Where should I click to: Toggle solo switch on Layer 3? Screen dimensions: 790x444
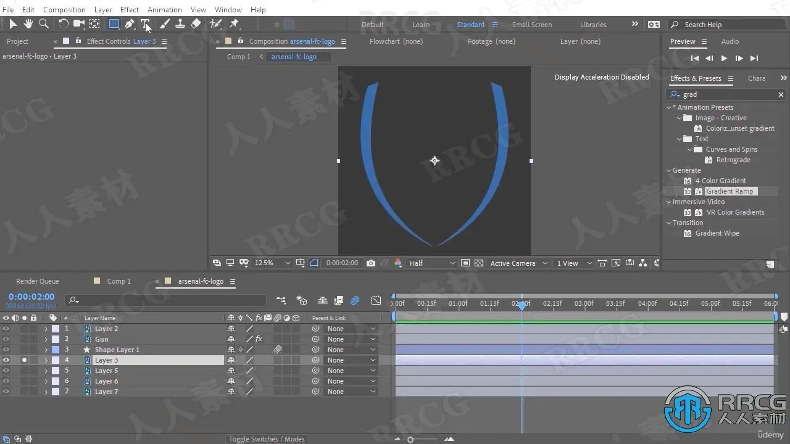tap(24, 360)
